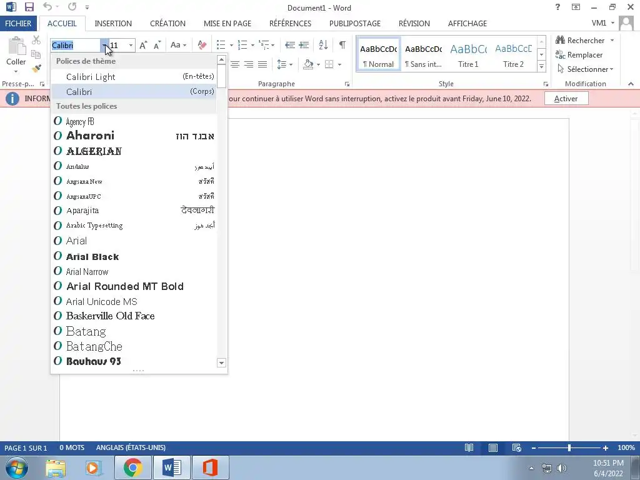The height and width of the screenshot is (480, 640).
Task: Select the Arial Black font
Action: tap(134, 257)
